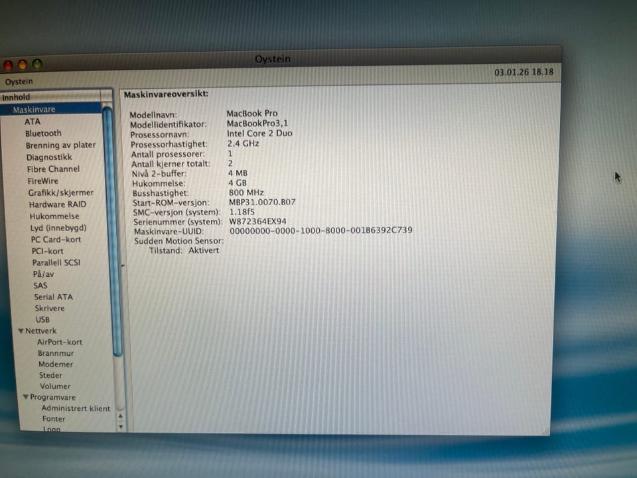The width and height of the screenshot is (637, 478).
Task: Minimize window with yellow button
Action: (x=23, y=64)
